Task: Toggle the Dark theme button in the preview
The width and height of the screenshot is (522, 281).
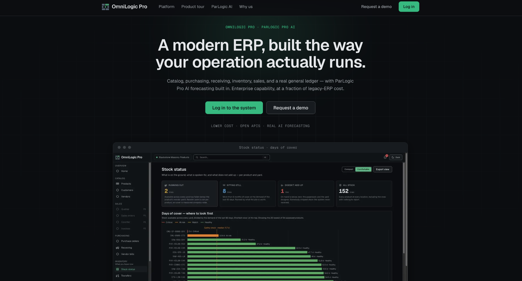Action: pos(396,157)
